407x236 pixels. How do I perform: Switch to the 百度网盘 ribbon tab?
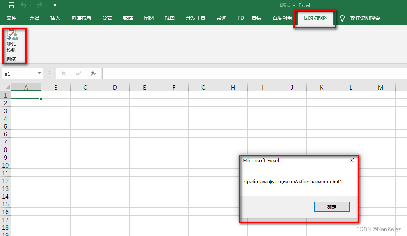282,18
